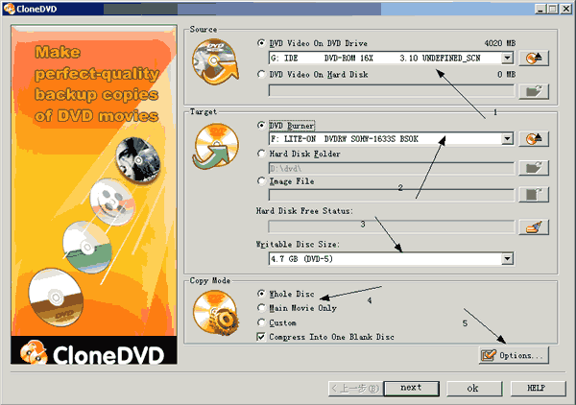Close the CloneDVD window
Image resolution: width=576 pixels, height=405 pixels.
click(x=565, y=9)
